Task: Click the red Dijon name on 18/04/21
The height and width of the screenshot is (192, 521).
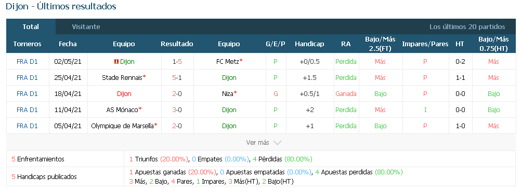Action: (x=124, y=94)
